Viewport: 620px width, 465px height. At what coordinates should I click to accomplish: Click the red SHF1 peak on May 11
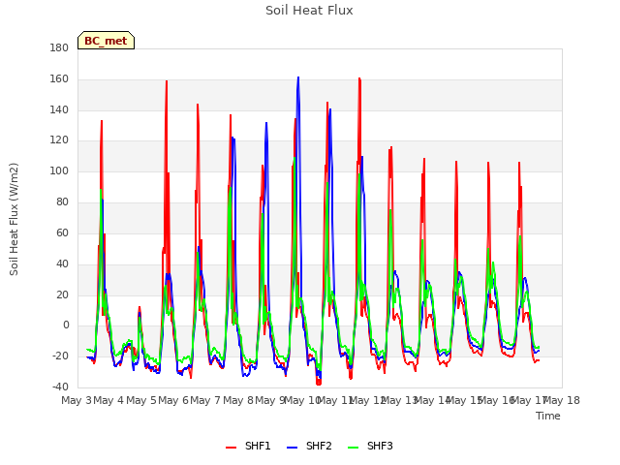coord(359,78)
